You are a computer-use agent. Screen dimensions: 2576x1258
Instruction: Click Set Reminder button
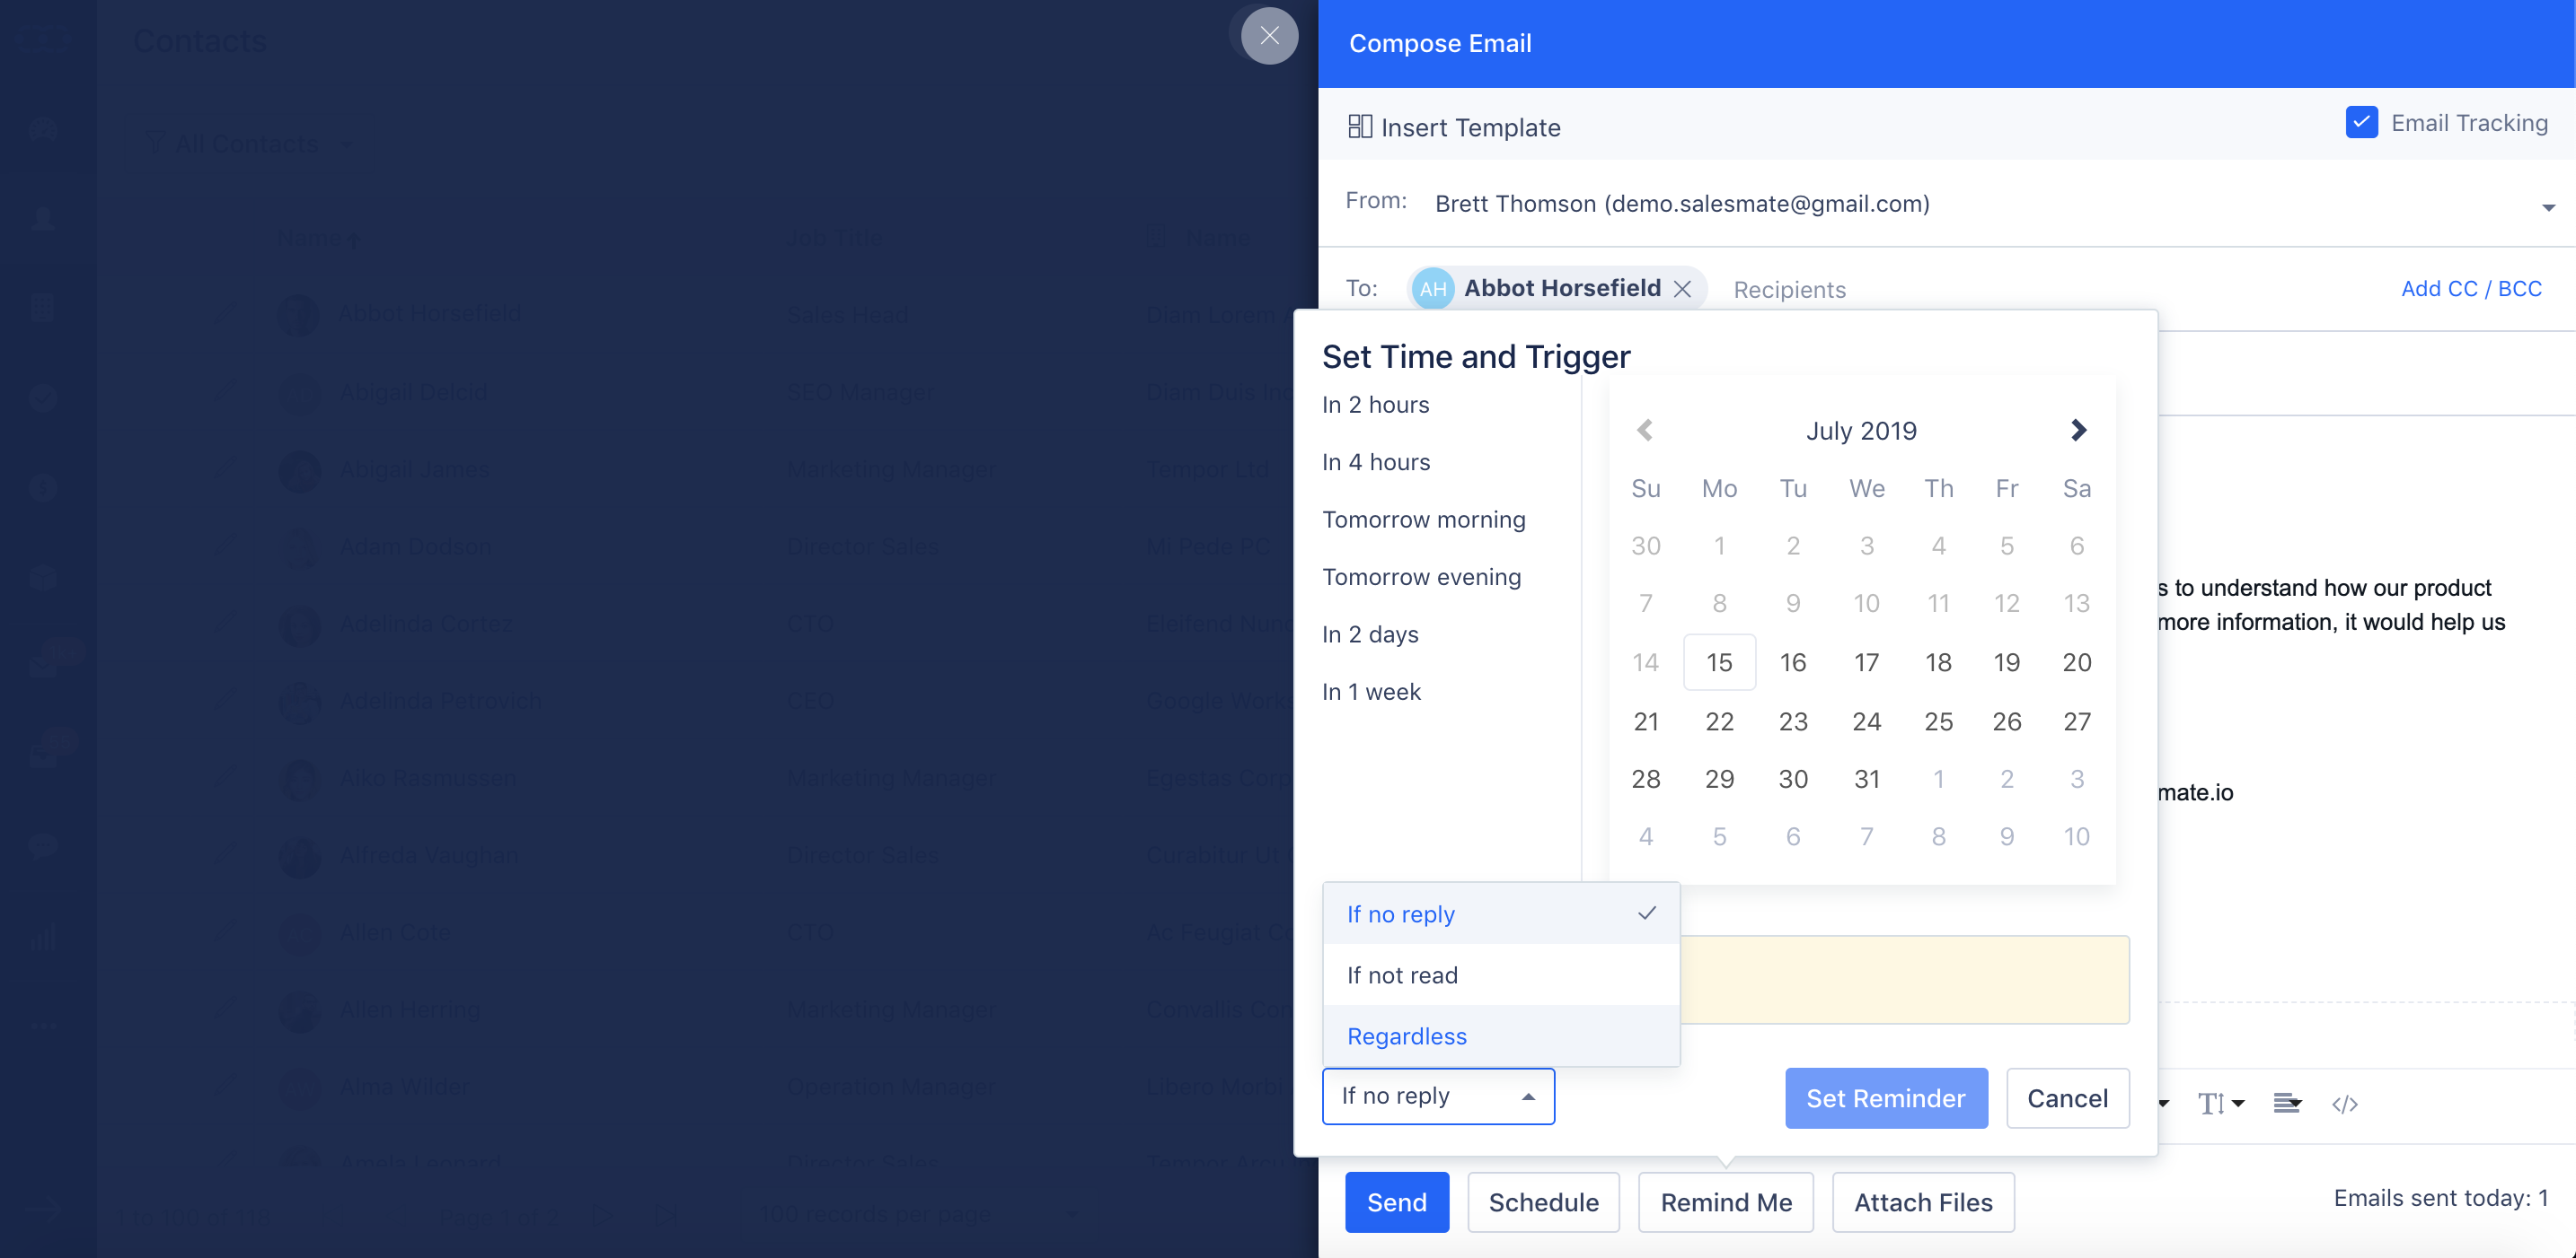[x=1886, y=1098]
